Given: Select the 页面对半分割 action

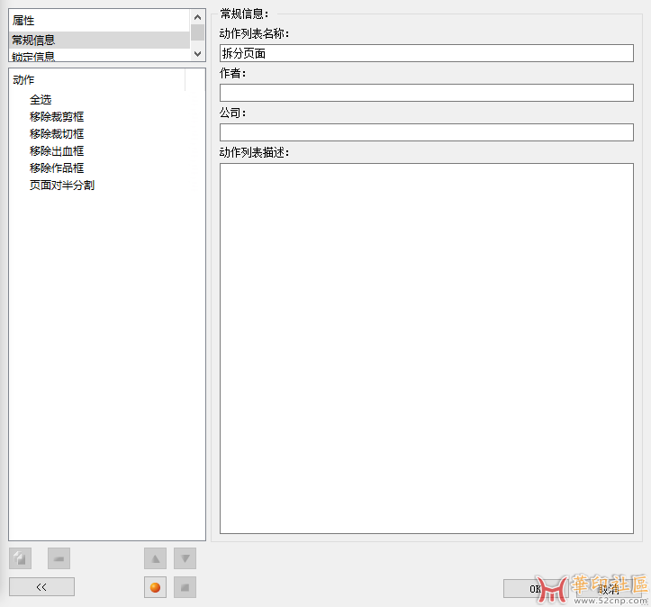Looking at the screenshot, I should coord(62,185).
